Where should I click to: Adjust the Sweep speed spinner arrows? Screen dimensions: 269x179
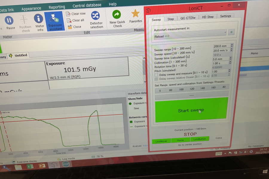pyautogui.click(x=231, y=51)
